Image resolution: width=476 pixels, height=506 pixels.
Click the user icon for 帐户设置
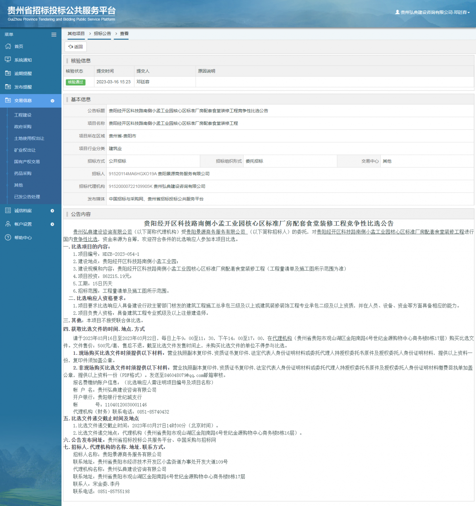[8, 224]
